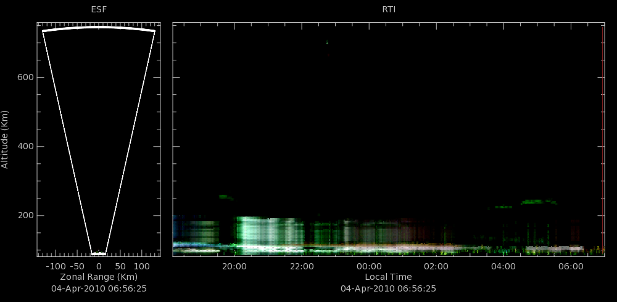This screenshot has height=302, width=617.
Task: Select the Altitude (Km) axis label
Action: pyautogui.click(x=5, y=139)
